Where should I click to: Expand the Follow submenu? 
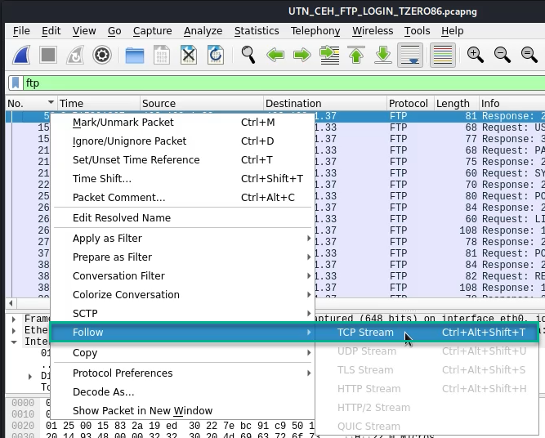click(x=182, y=333)
